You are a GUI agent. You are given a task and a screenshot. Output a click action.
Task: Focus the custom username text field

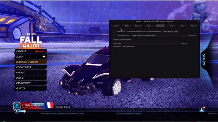[159, 35]
